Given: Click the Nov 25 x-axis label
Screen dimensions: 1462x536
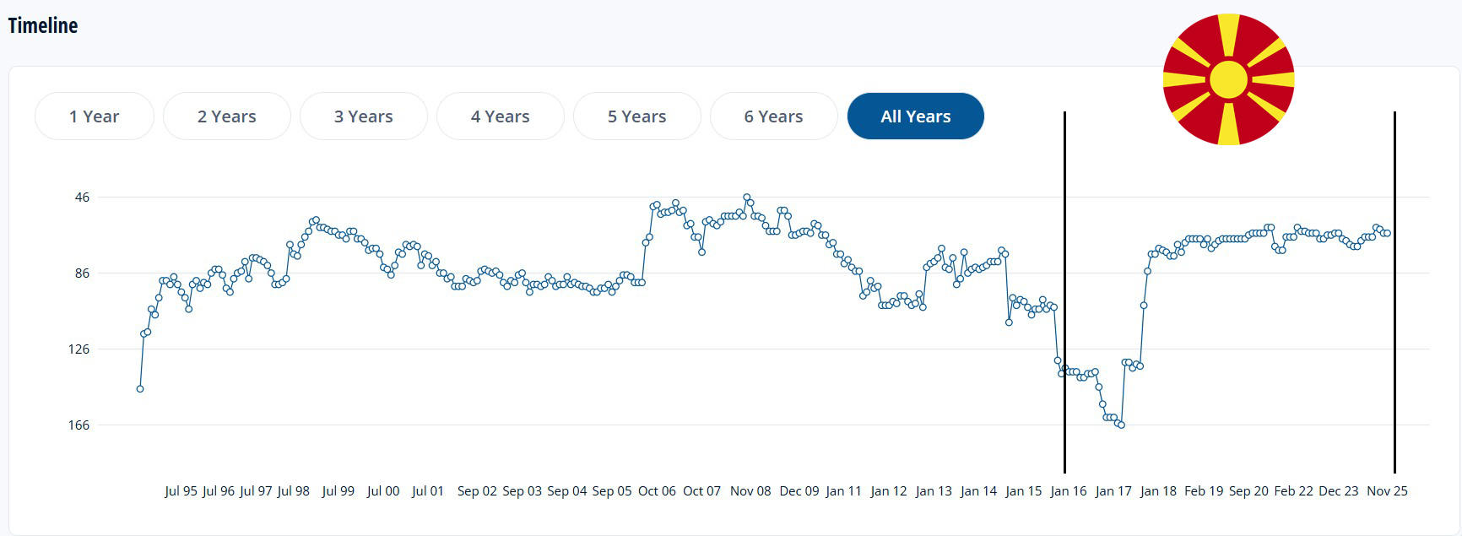Looking at the screenshot, I should [x=1387, y=491].
